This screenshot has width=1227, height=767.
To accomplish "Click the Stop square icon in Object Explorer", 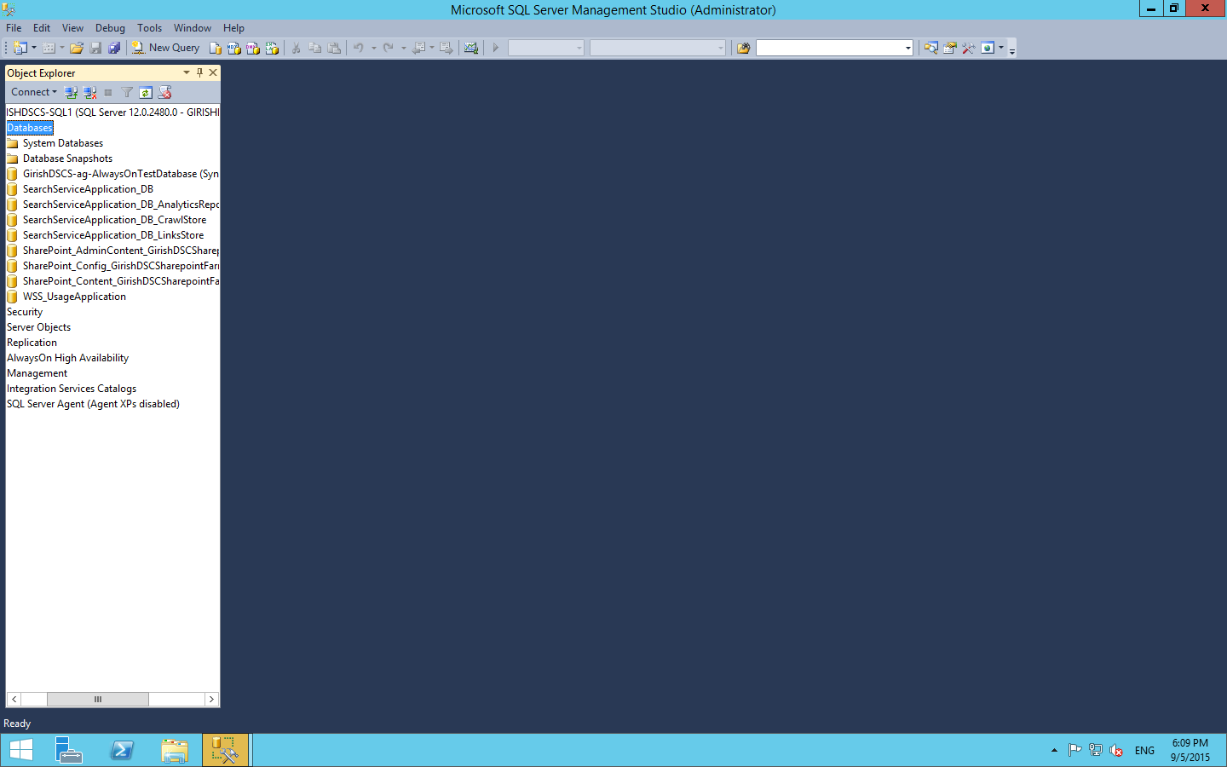I will (x=108, y=92).
